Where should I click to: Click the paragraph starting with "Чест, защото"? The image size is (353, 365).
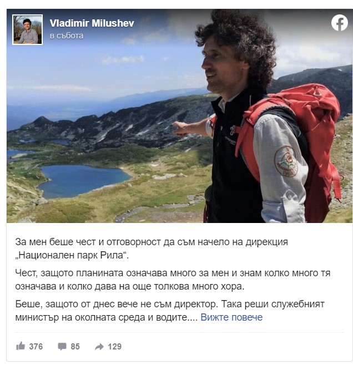pos(173,280)
